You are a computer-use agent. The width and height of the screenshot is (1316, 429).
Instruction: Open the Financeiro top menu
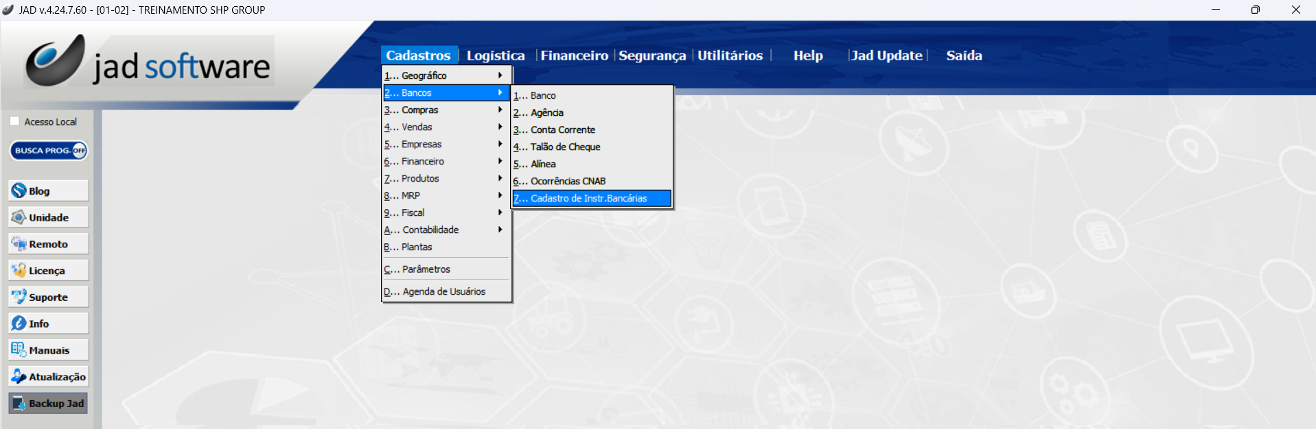tap(574, 56)
